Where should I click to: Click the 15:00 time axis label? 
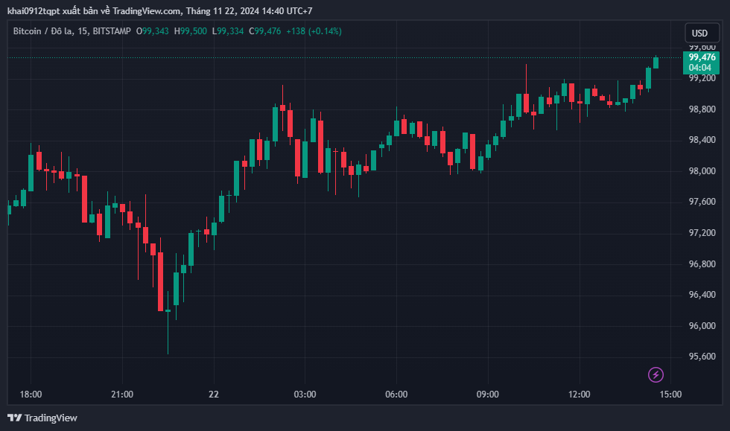[x=670, y=395]
